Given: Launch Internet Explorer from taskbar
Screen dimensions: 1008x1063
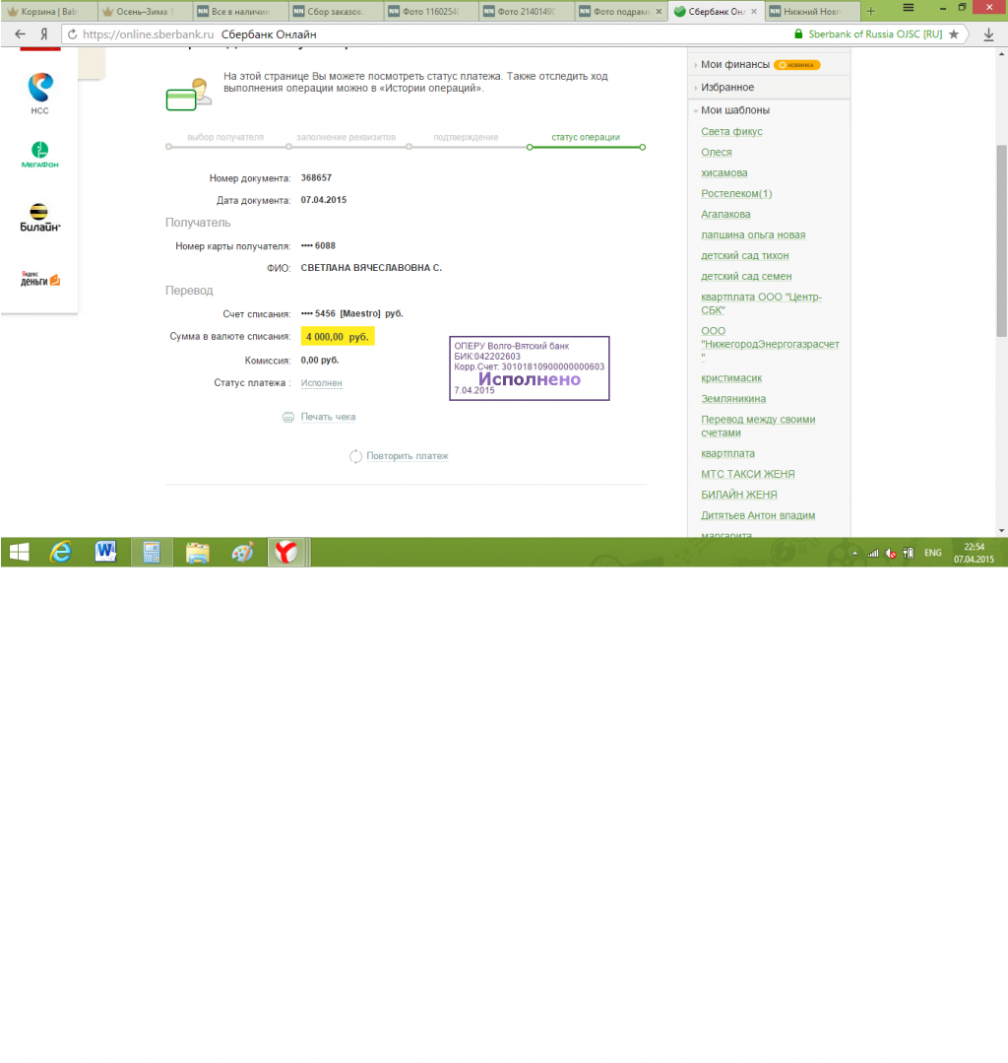Looking at the screenshot, I should click(61, 553).
